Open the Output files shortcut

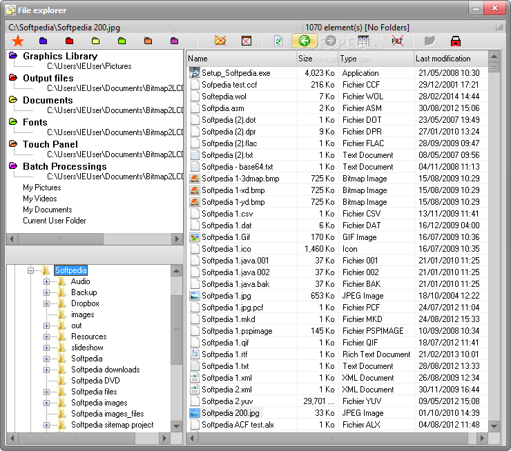48,78
